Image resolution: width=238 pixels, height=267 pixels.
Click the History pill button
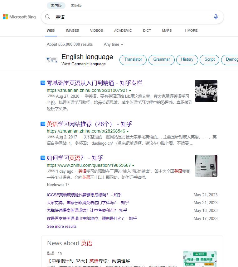pyautogui.click(x=187, y=60)
